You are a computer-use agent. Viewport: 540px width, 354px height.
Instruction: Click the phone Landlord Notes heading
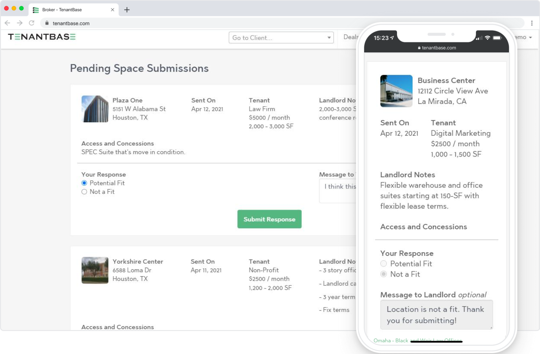pyautogui.click(x=408, y=175)
